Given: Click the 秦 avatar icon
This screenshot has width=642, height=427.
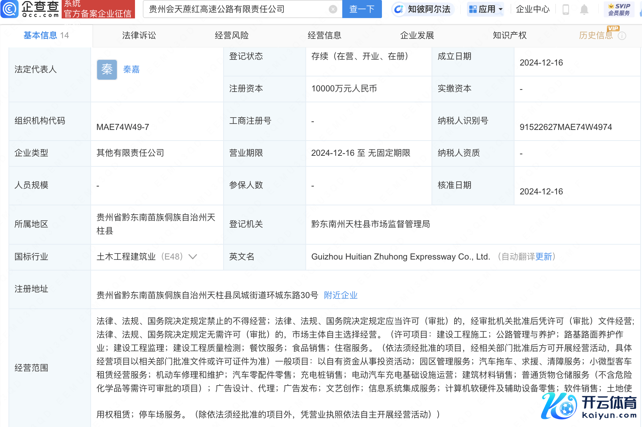Looking at the screenshot, I should pos(107,69).
